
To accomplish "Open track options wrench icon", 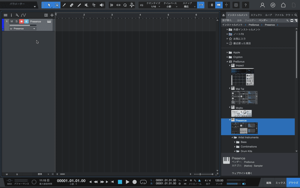I will coord(17,15).
